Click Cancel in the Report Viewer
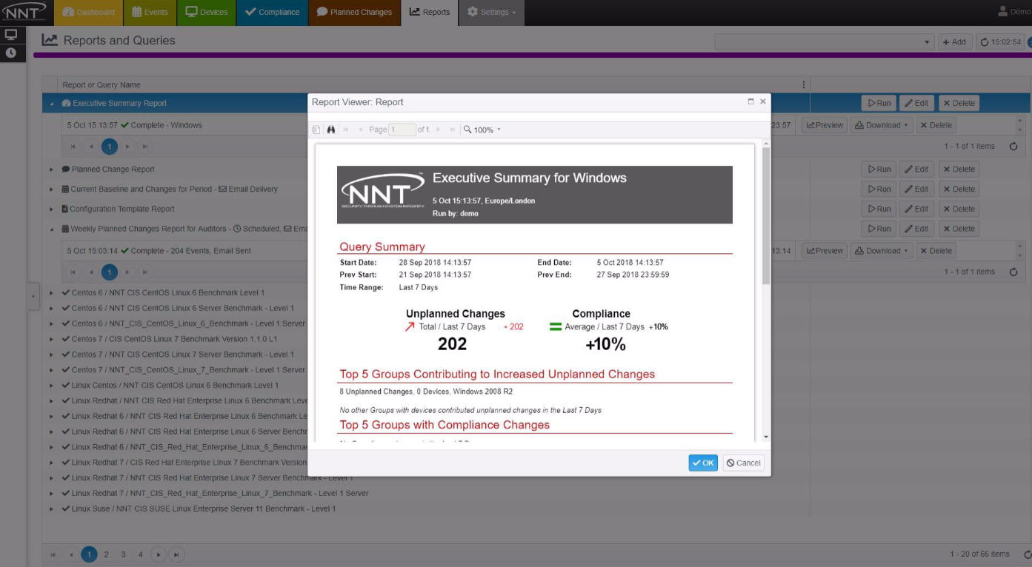 pos(744,463)
